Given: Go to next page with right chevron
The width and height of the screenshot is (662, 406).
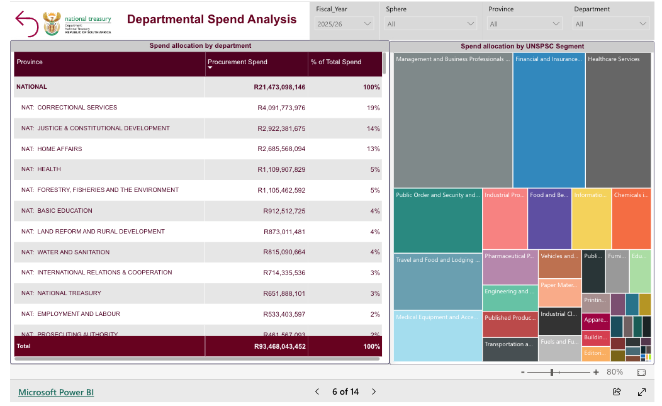Looking at the screenshot, I should click(374, 392).
